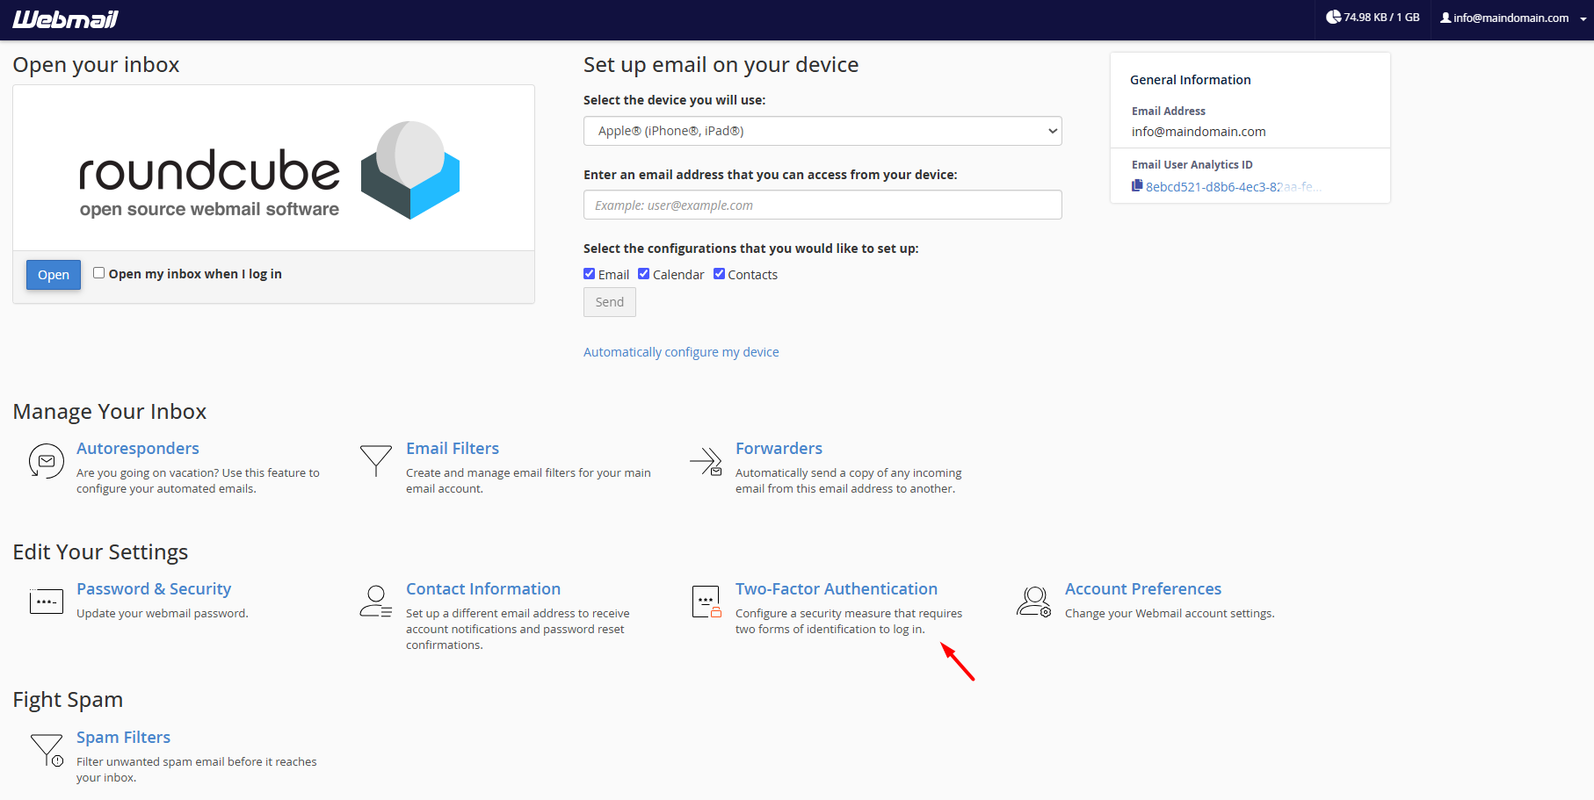Click the Spam Filters funnel icon
1594x800 pixels.
click(47, 750)
